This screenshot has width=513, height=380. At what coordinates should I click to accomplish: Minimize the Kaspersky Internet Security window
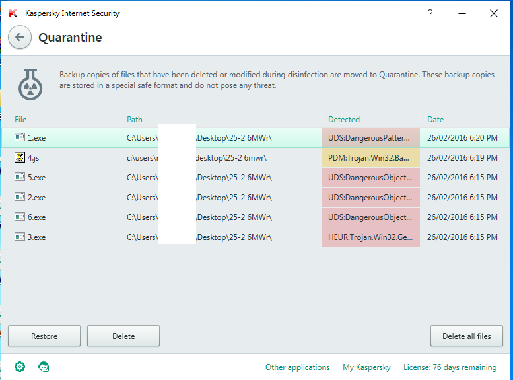[462, 13]
